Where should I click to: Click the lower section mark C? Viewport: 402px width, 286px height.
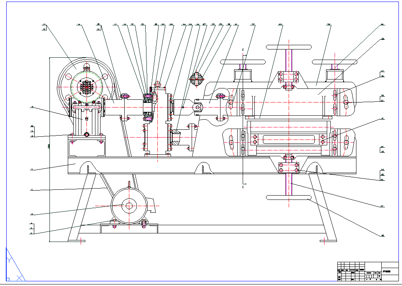pos(243,187)
